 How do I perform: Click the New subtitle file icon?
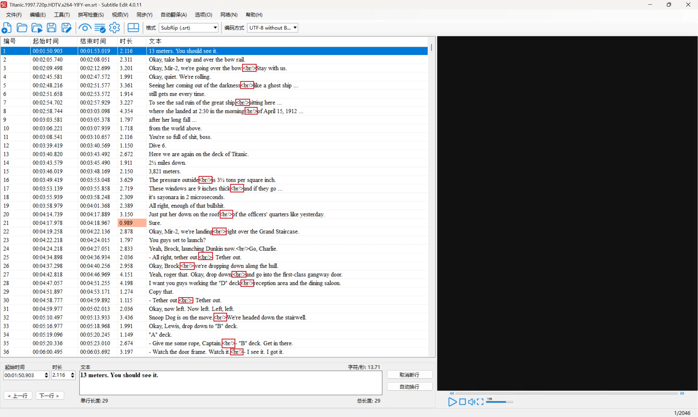7,28
